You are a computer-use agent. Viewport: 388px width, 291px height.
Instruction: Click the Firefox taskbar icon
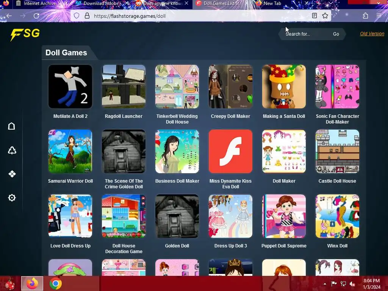tap(32, 283)
